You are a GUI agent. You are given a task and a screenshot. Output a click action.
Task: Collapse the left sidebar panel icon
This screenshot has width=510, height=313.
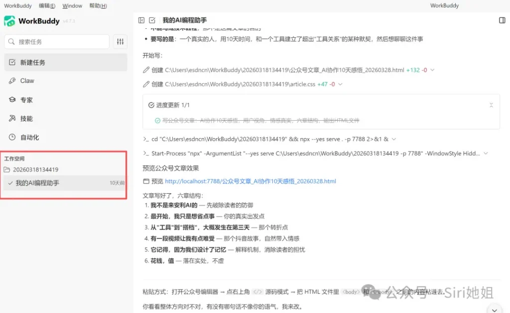pyautogui.click(x=141, y=20)
